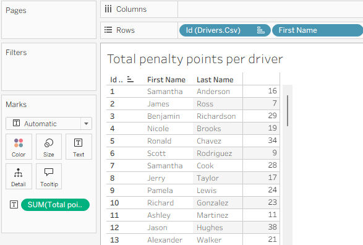363x245 pixels.
Task: Select last name Lewis
Action: coord(207,191)
